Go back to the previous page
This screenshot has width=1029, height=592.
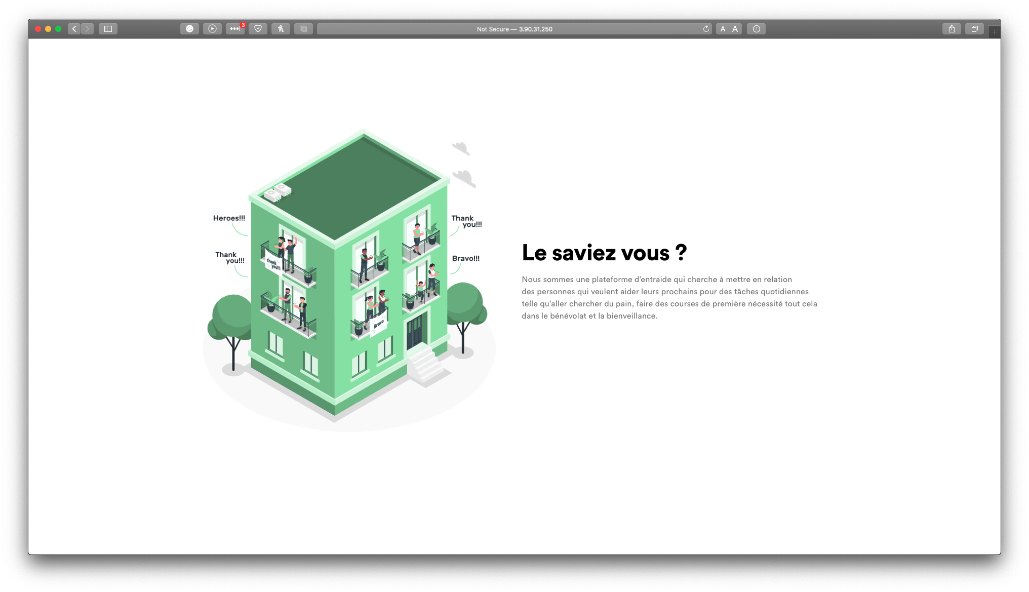74,29
